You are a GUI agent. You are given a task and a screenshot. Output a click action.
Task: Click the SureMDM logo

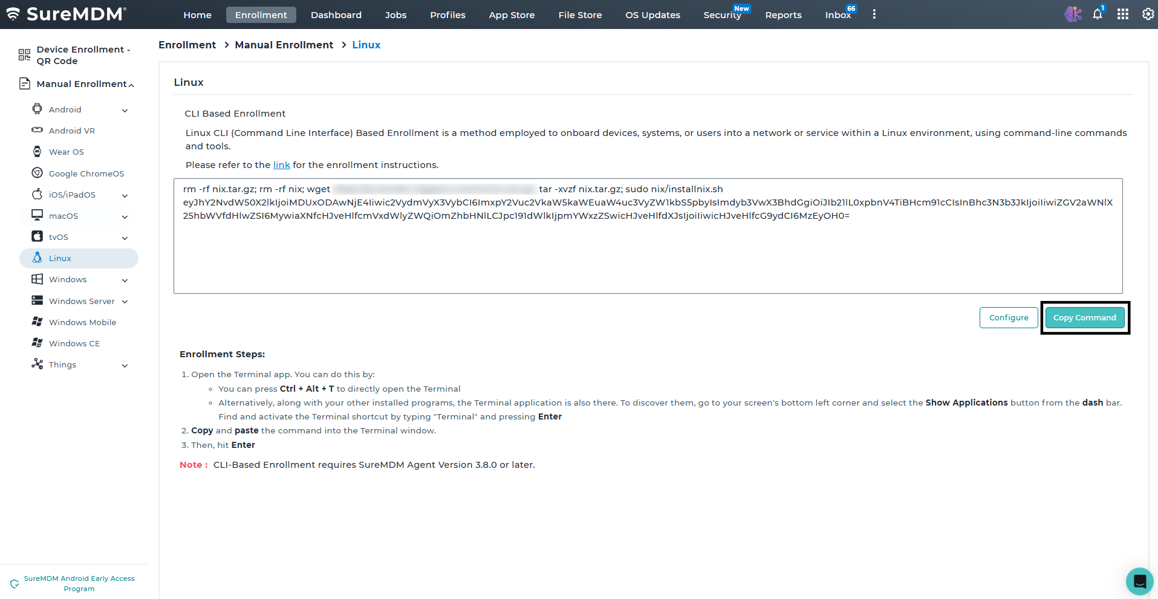pos(67,14)
